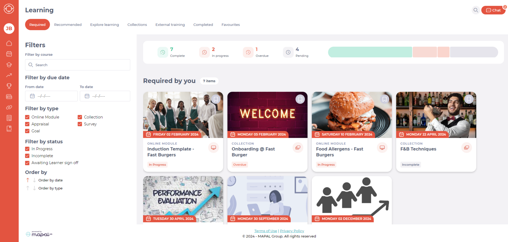Open the From date picker
This screenshot has width=508, height=242.
click(x=51, y=96)
